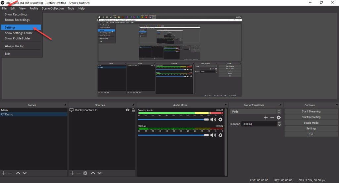Click the Audio Mixer vertical scrollbar
The height and width of the screenshot is (183, 339).
[226, 142]
